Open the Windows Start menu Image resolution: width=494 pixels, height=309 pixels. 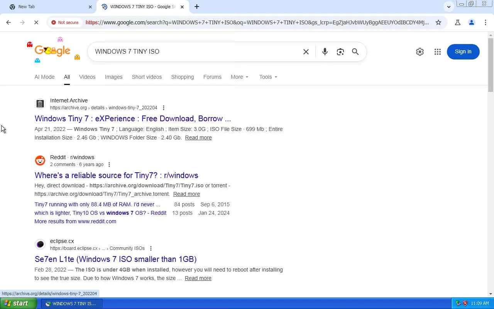coord(19,304)
